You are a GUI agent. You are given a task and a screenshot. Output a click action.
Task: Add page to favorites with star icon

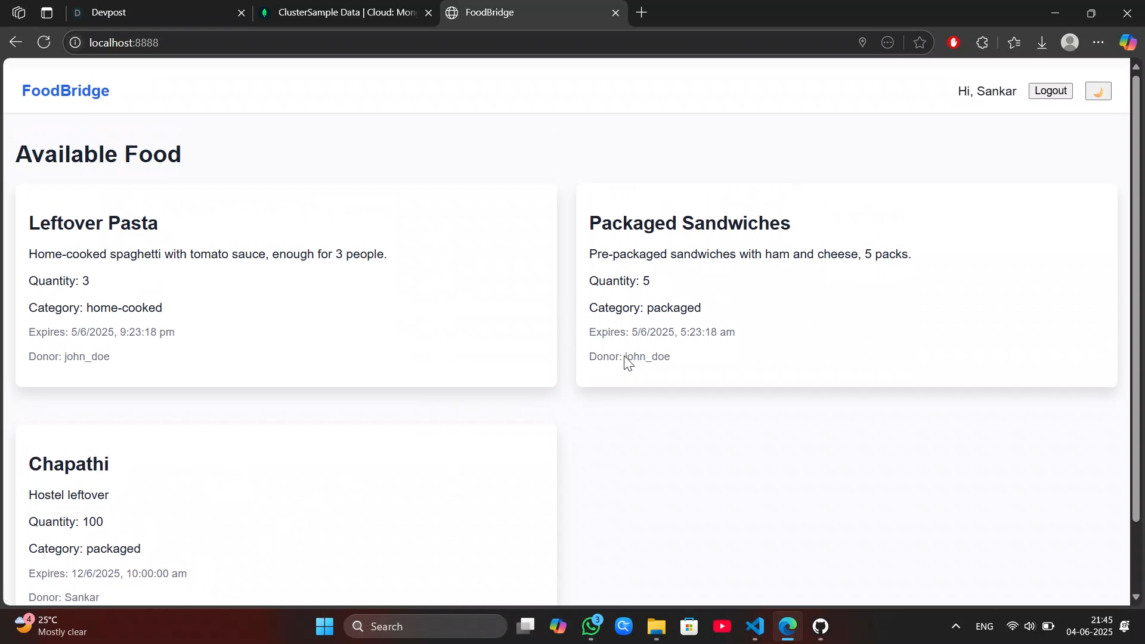[920, 42]
